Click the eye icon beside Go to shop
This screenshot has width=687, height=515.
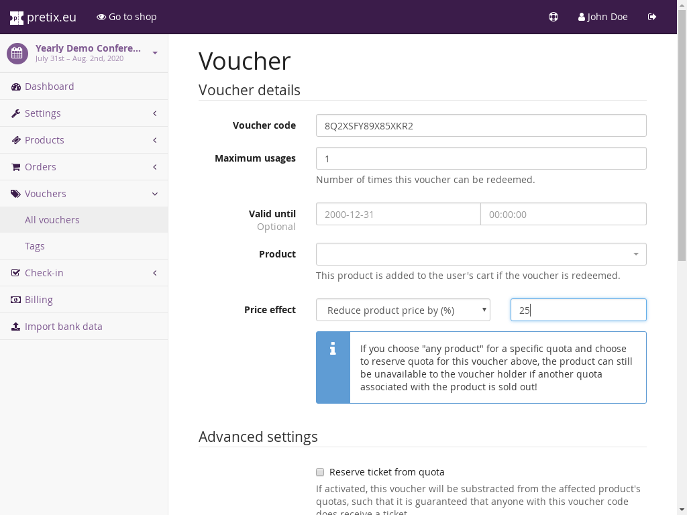click(x=101, y=17)
